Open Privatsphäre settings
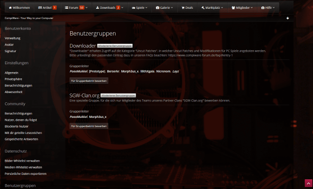Image resolution: width=313 pixels, height=189 pixels. [x=13, y=79]
